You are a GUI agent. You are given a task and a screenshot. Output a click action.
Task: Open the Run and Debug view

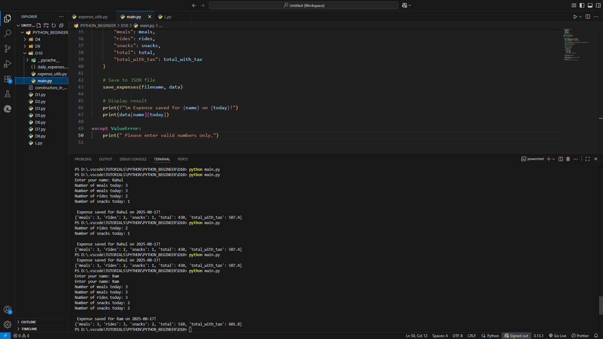8,64
